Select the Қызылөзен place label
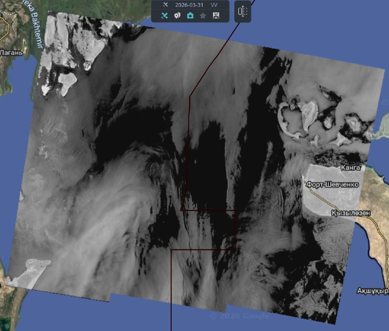 [351, 214]
